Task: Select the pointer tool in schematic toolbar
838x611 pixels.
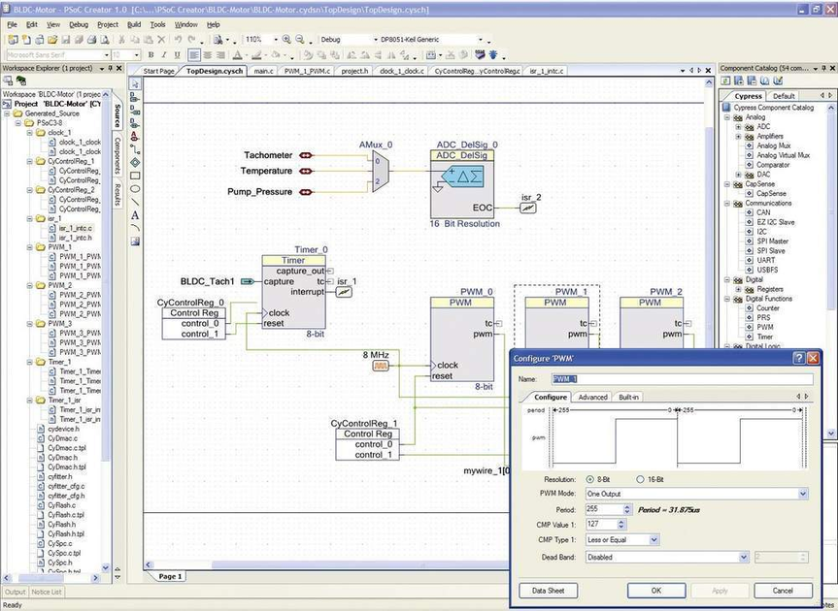Action: pyautogui.click(x=135, y=84)
